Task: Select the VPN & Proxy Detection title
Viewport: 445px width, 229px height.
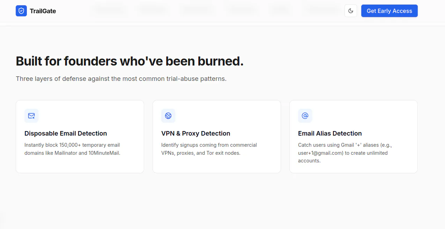Action: pos(196,133)
